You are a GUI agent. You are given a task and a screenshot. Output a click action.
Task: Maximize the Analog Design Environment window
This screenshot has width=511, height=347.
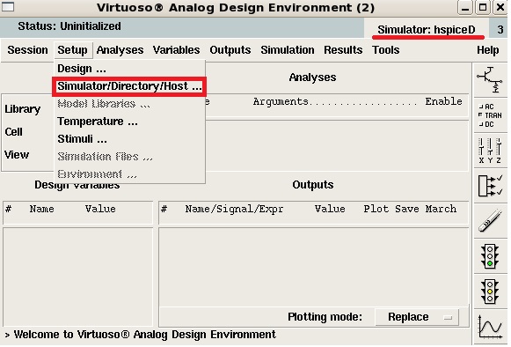point(483,7)
